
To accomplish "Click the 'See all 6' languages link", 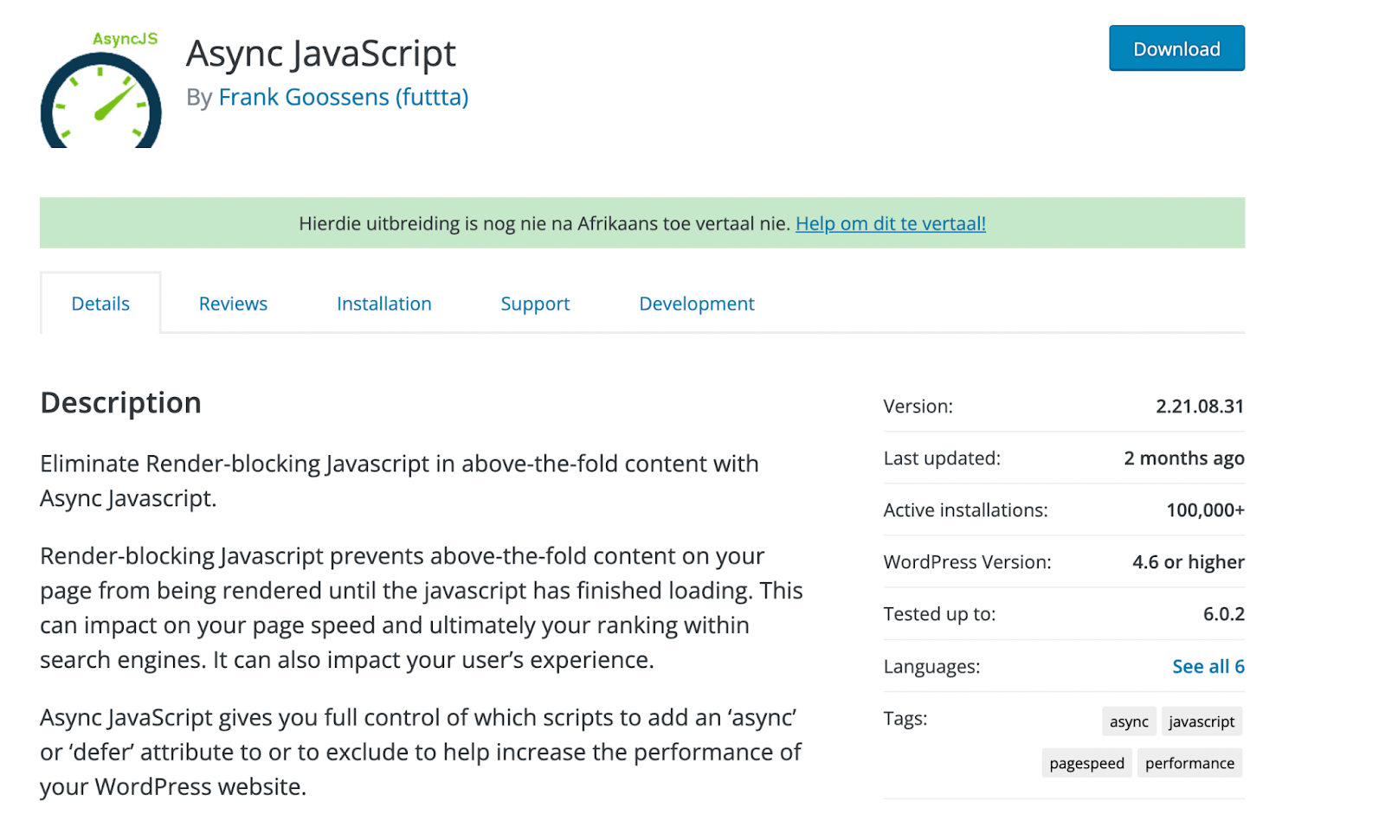I will (x=1208, y=666).
